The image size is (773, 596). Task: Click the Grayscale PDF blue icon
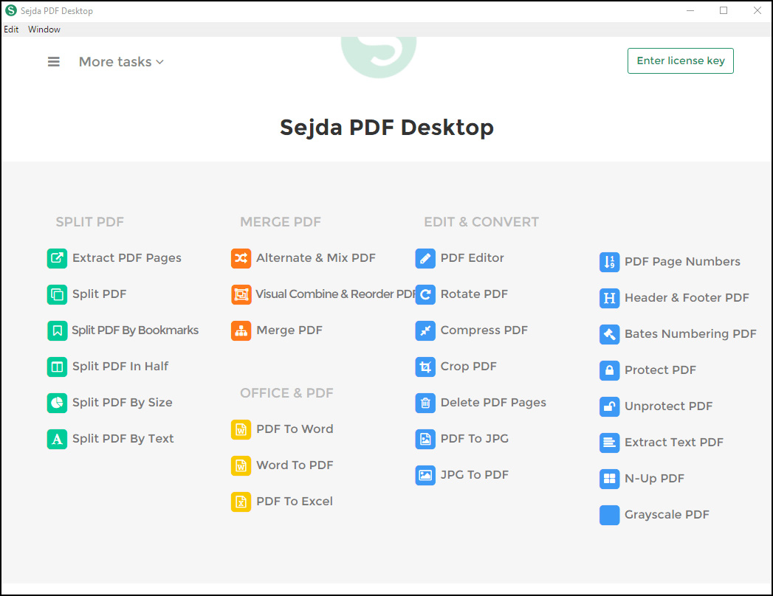click(609, 515)
